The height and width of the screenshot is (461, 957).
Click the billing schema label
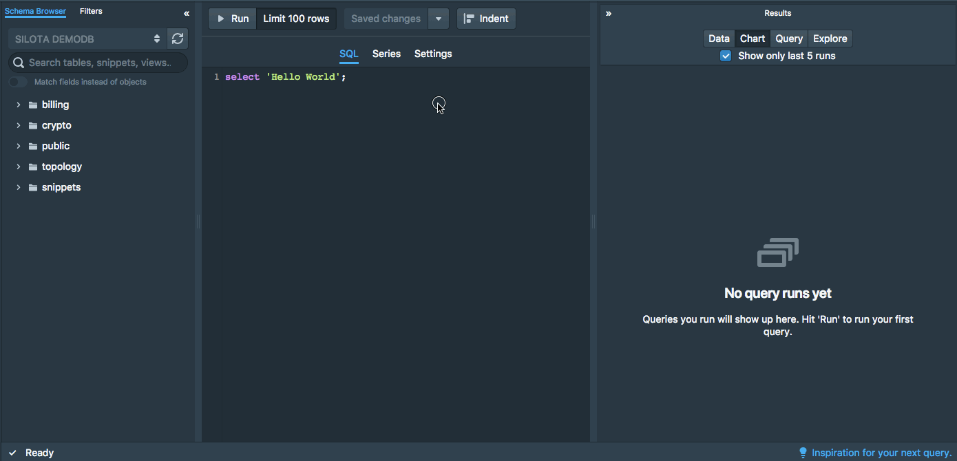click(55, 105)
